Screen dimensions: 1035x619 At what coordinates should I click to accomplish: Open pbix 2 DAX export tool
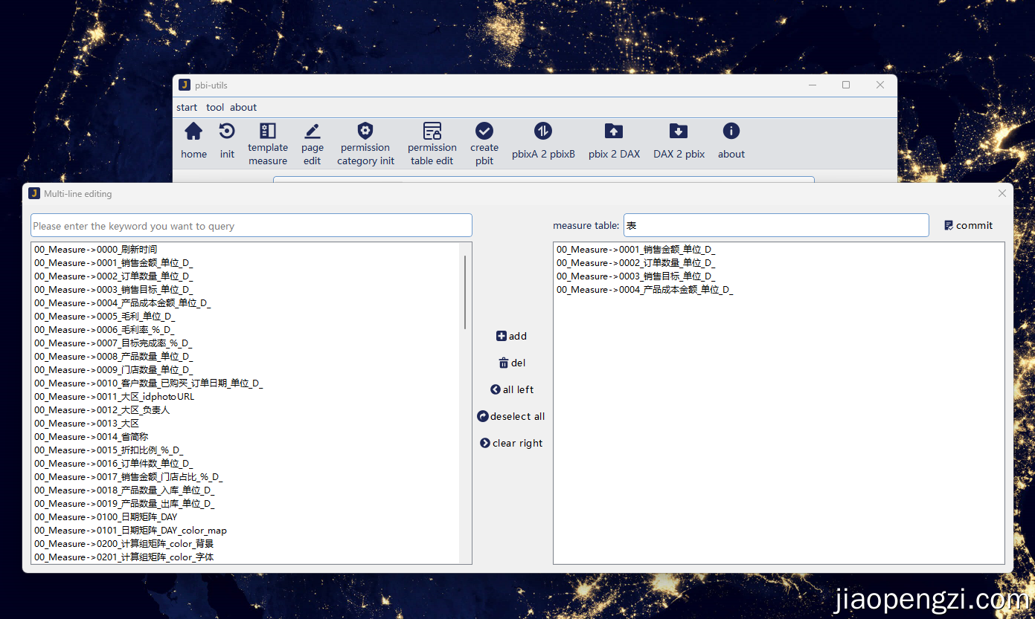[614, 132]
